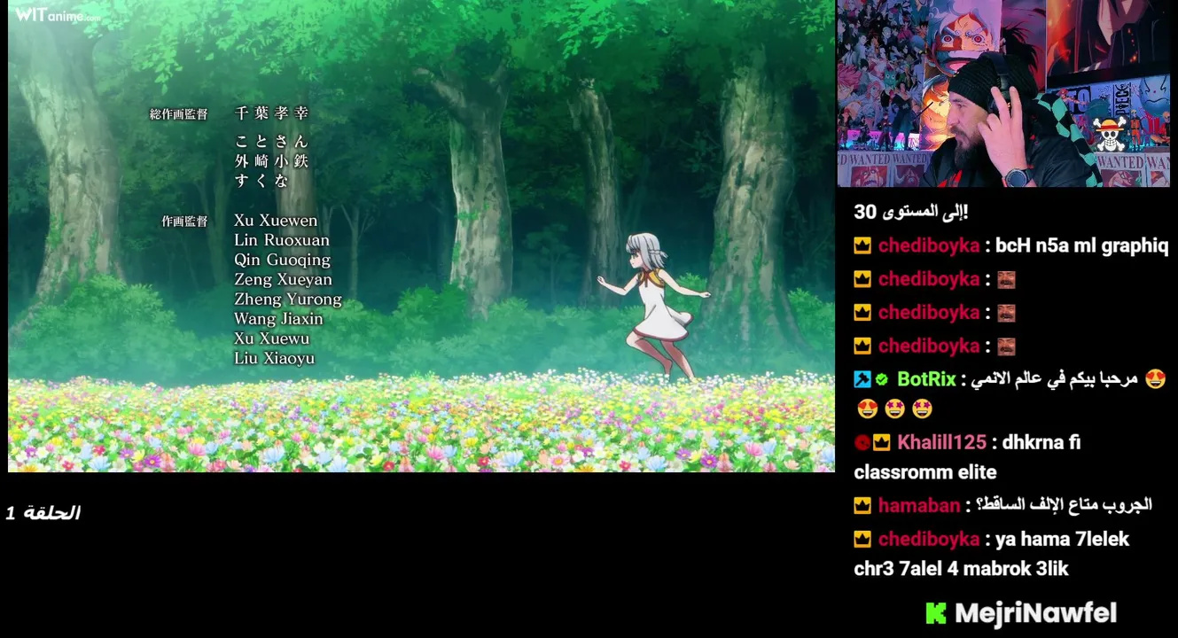
Task: Click the 'إلى المستوى 30' chat line
Action: point(911,213)
